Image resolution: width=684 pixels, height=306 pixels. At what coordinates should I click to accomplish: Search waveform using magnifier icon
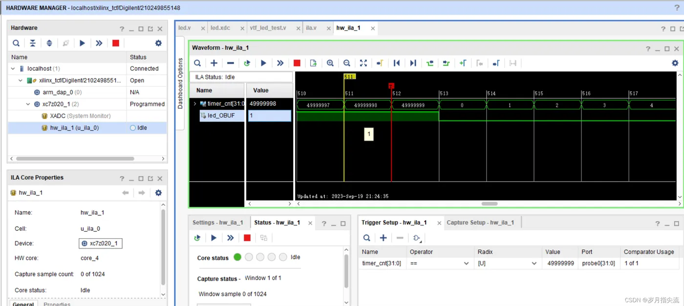[x=197, y=63]
